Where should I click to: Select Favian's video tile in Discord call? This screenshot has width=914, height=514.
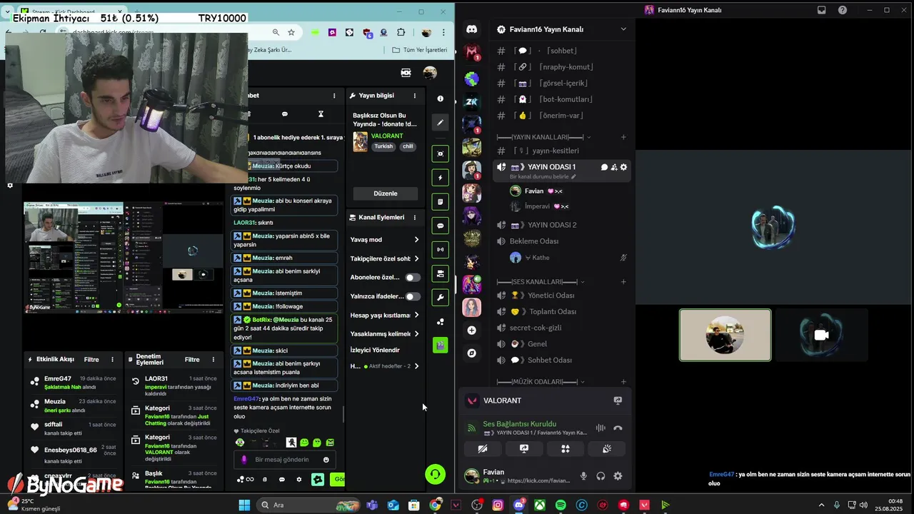click(x=725, y=335)
